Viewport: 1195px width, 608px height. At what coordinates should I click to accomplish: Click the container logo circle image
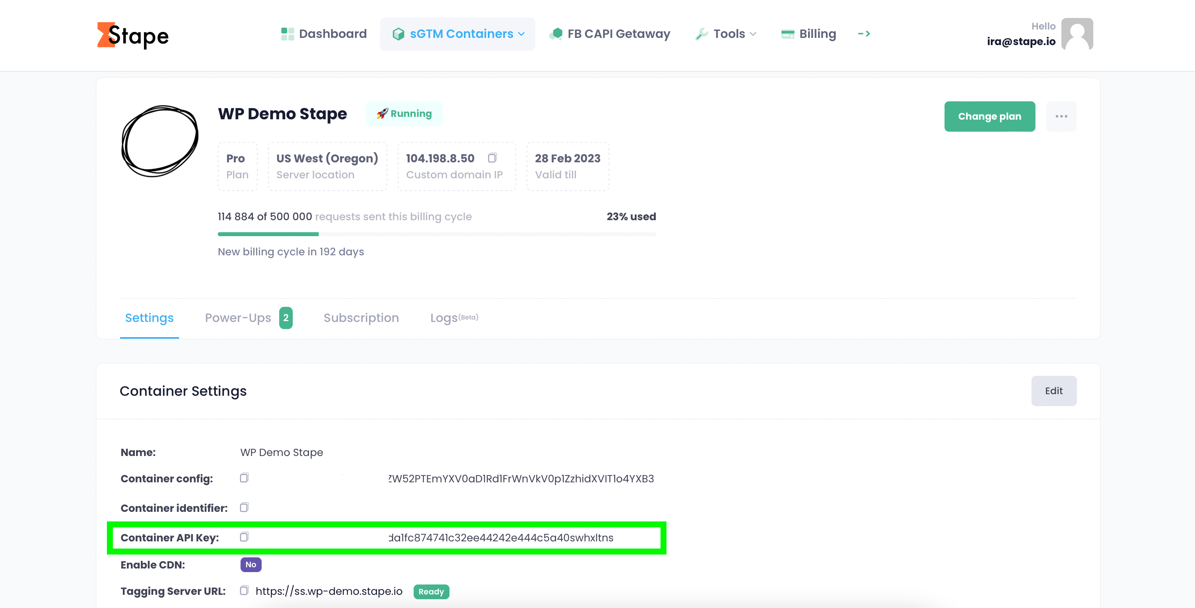[160, 141]
